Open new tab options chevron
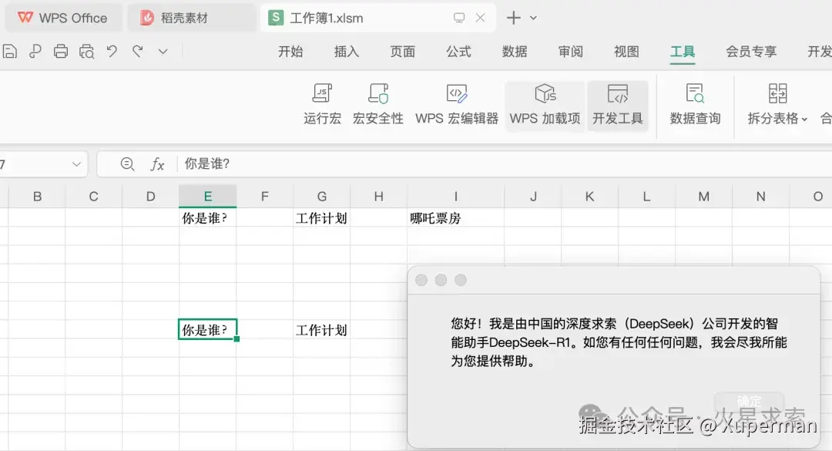 click(x=533, y=18)
